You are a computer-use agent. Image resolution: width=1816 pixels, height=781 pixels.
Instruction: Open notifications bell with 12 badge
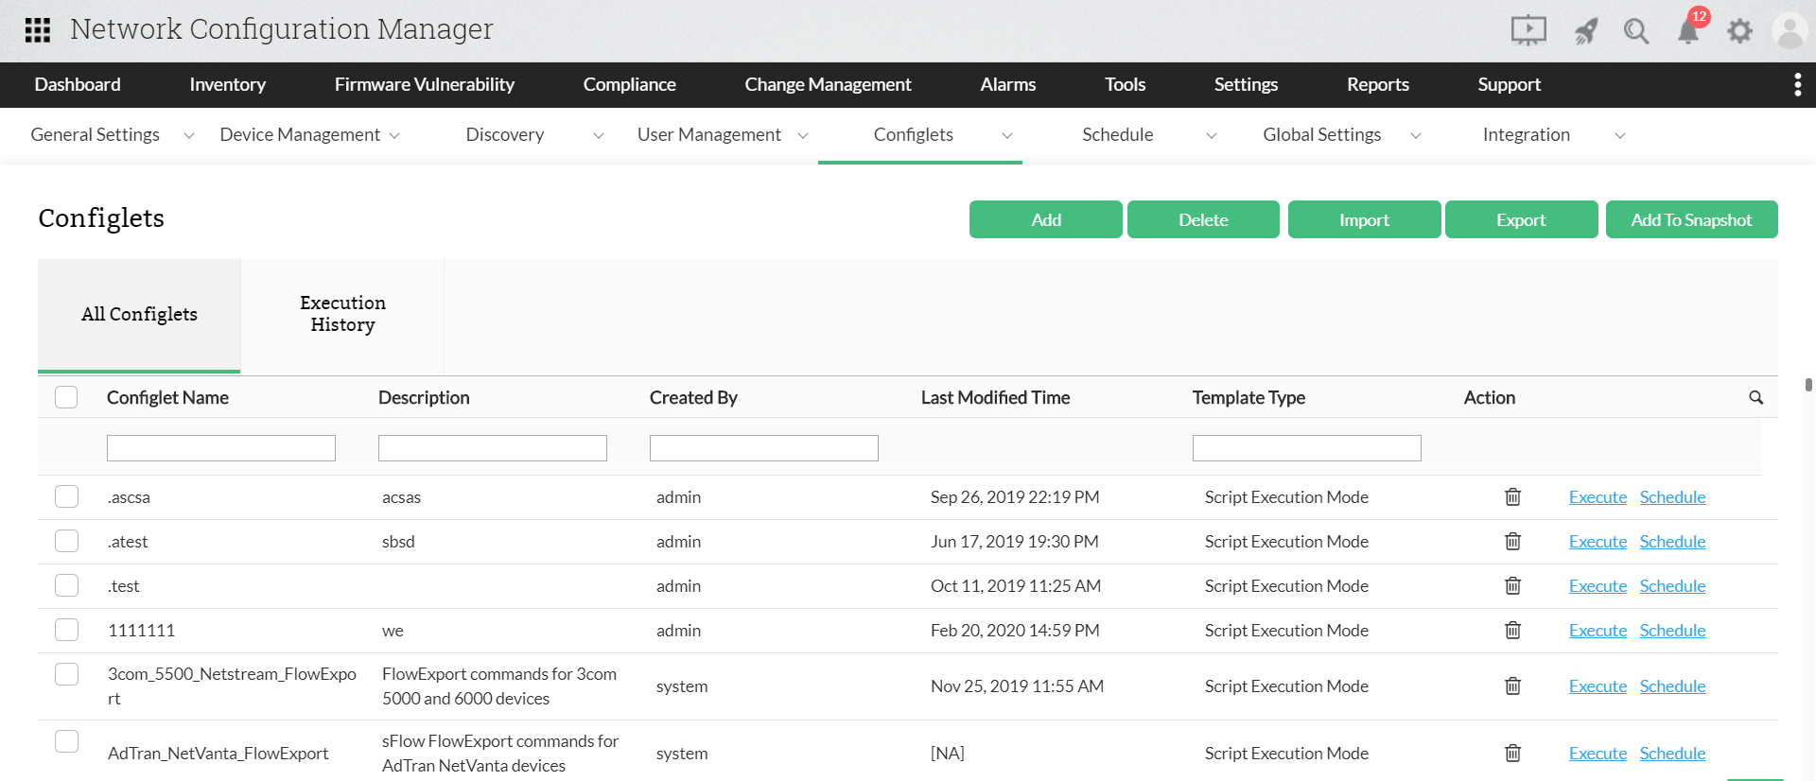[x=1688, y=30]
